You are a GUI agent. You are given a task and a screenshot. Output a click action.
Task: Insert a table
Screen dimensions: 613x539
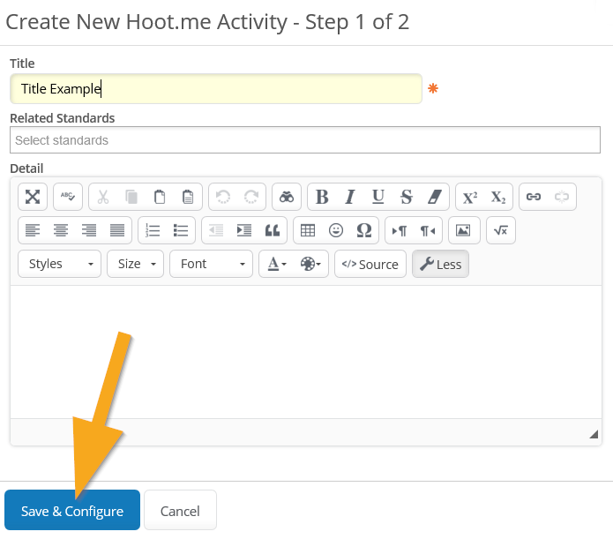pos(308,230)
